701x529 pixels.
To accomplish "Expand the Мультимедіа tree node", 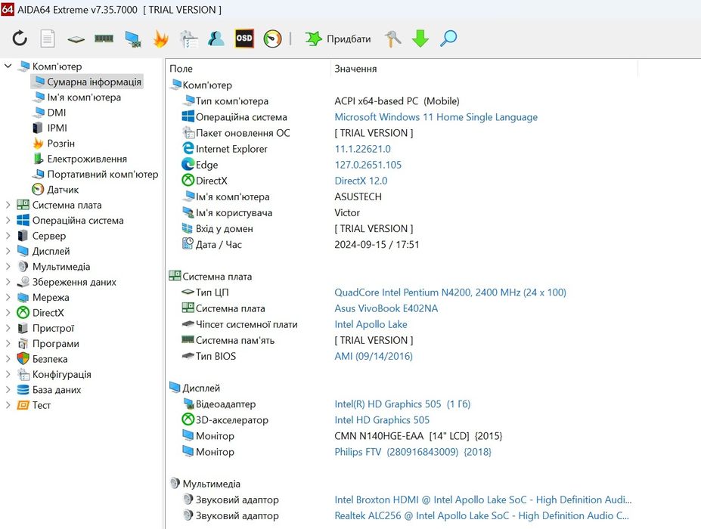I will (x=8, y=267).
